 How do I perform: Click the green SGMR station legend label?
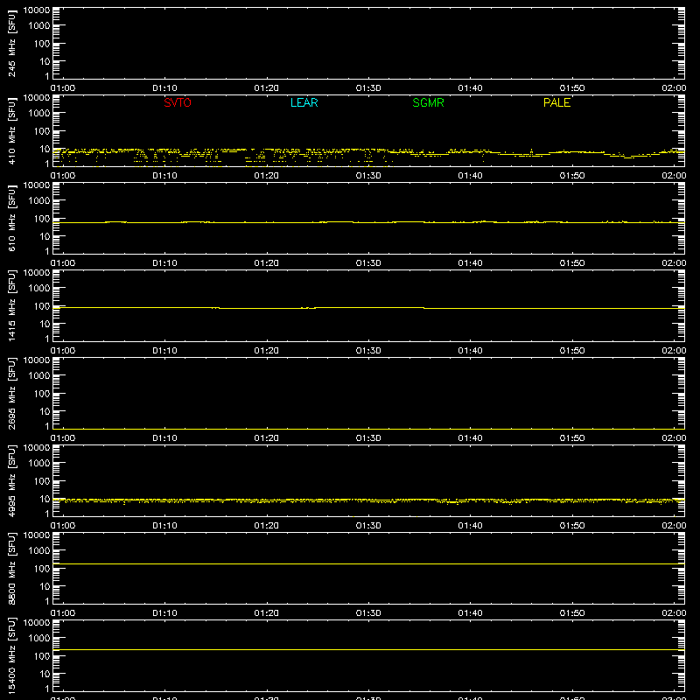(428, 102)
